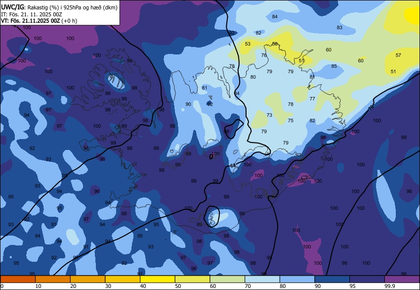This screenshot has width=420, height=290.
Task: Click the purple legend swatch above 99.9
Action: click(402, 279)
